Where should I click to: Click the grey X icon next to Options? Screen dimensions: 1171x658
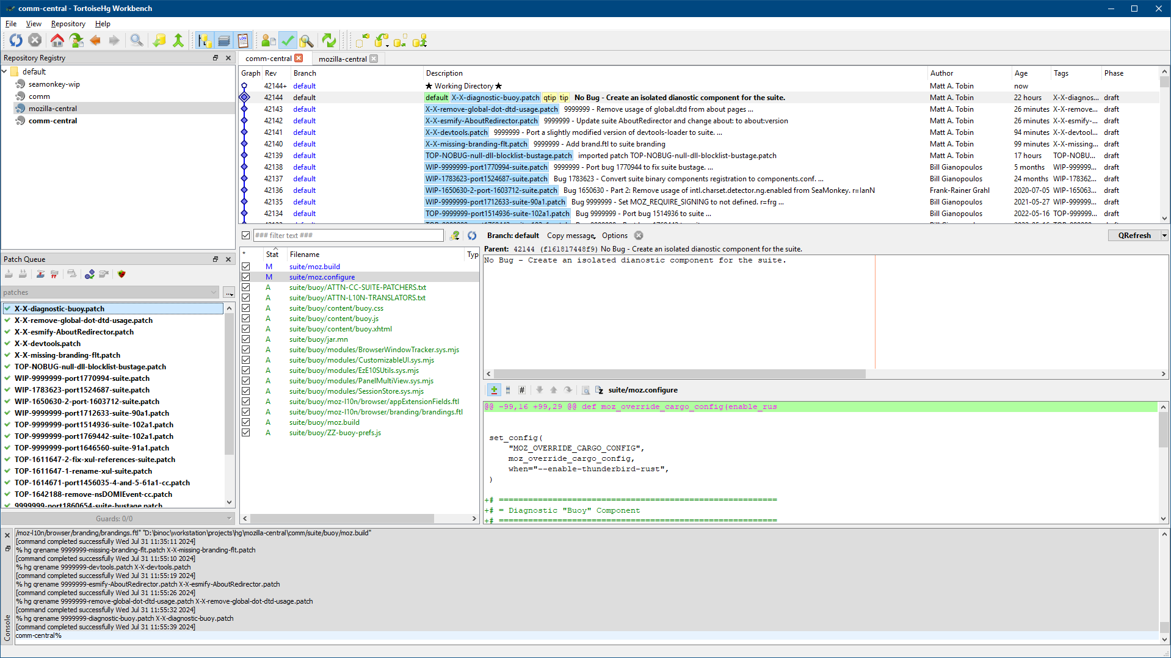point(639,236)
